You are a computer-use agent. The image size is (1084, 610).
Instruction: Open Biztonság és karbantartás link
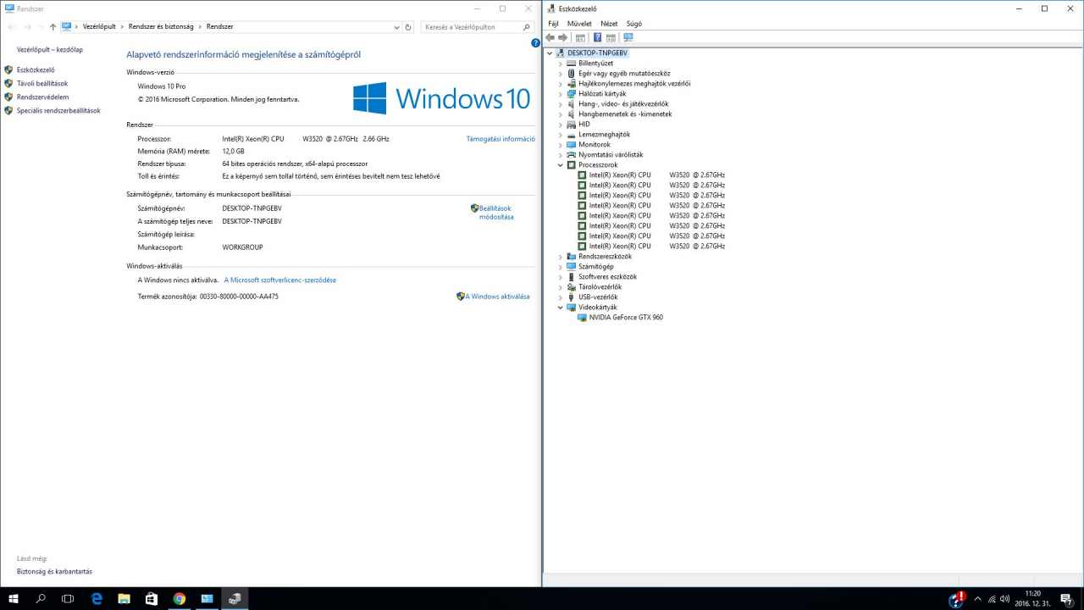(x=54, y=572)
